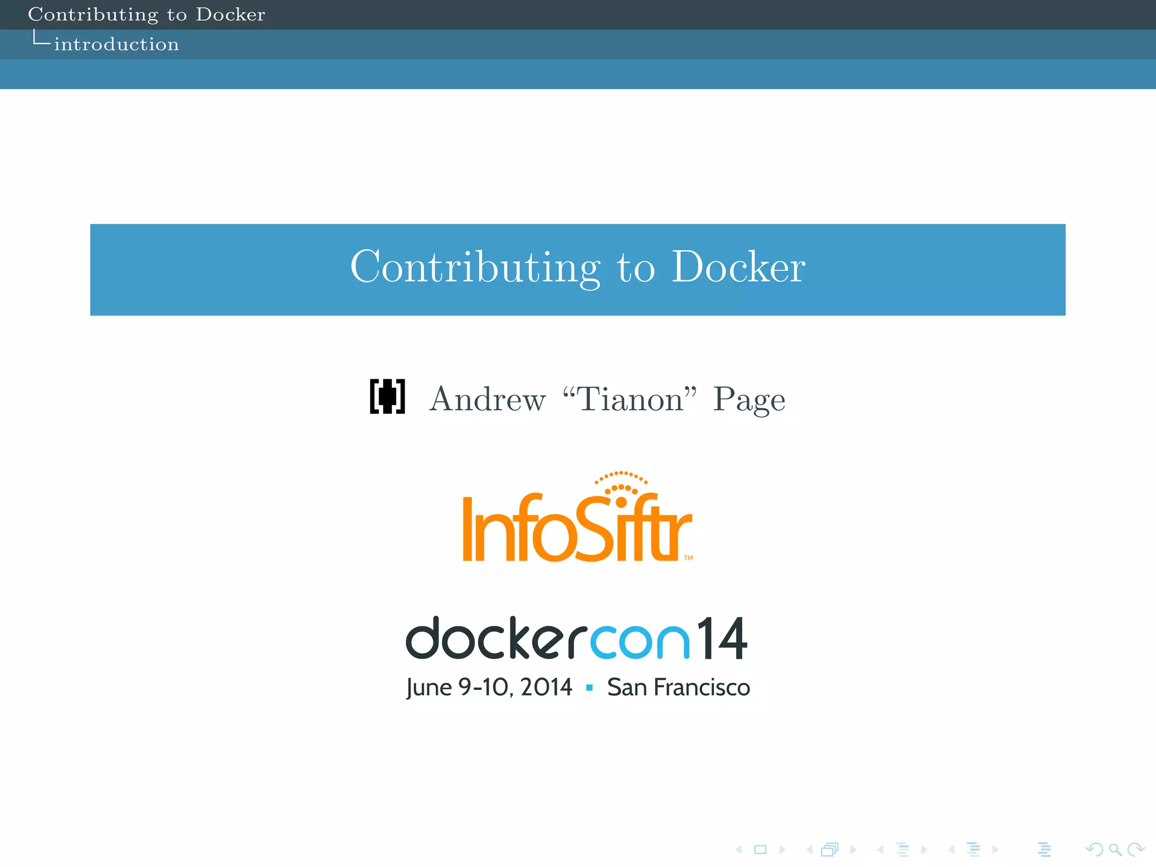Click the dockercon14 logo
Viewport: 1156px width, 867px height.
577,638
